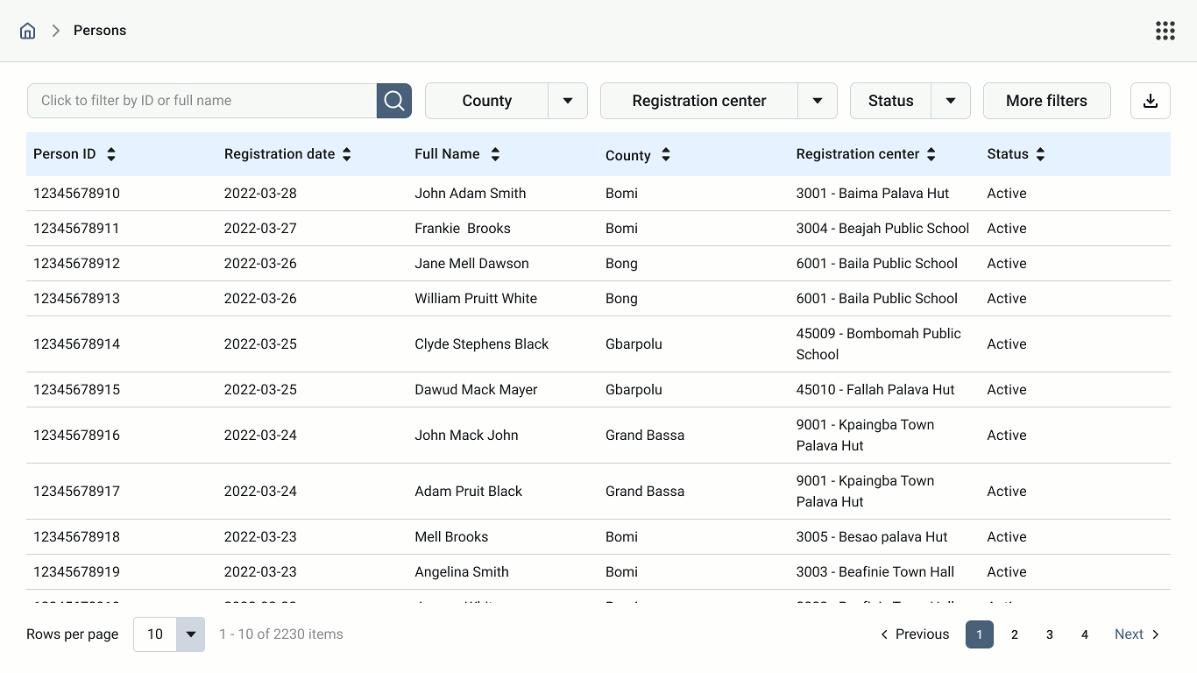The height and width of the screenshot is (673, 1197).
Task: Sort by Status column header
Action: [1040, 154]
